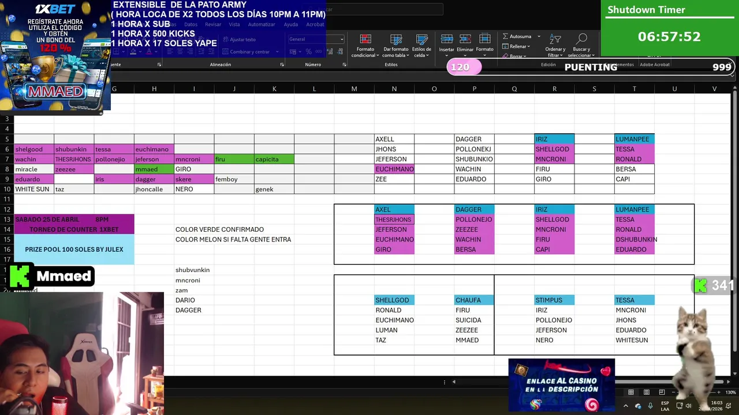Viewport: 739px width, 415px height.
Task: Click the Autosuma sigma icon
Action: click(x=505, y=36)
